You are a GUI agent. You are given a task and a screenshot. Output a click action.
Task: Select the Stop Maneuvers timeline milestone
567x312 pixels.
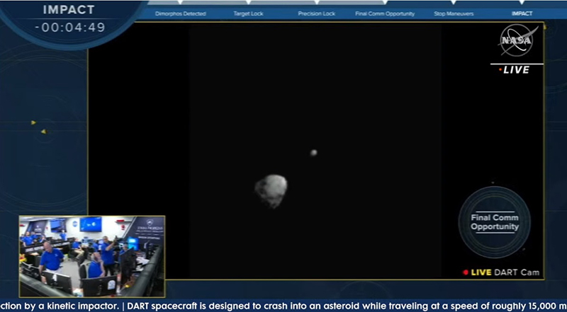tap(454, 13)
